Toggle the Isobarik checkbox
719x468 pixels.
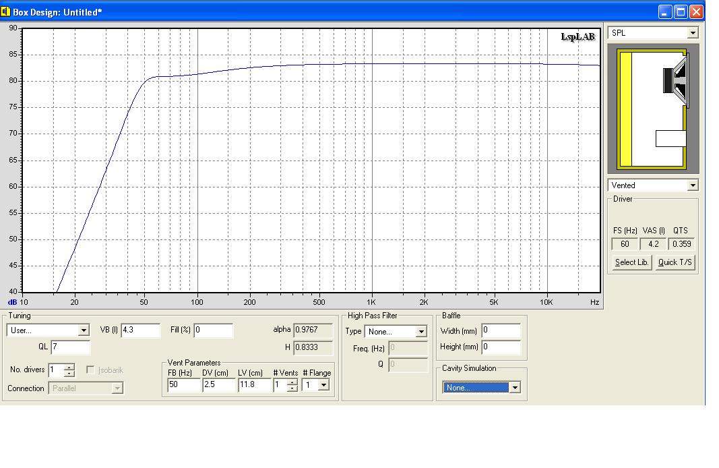[90, 370]
